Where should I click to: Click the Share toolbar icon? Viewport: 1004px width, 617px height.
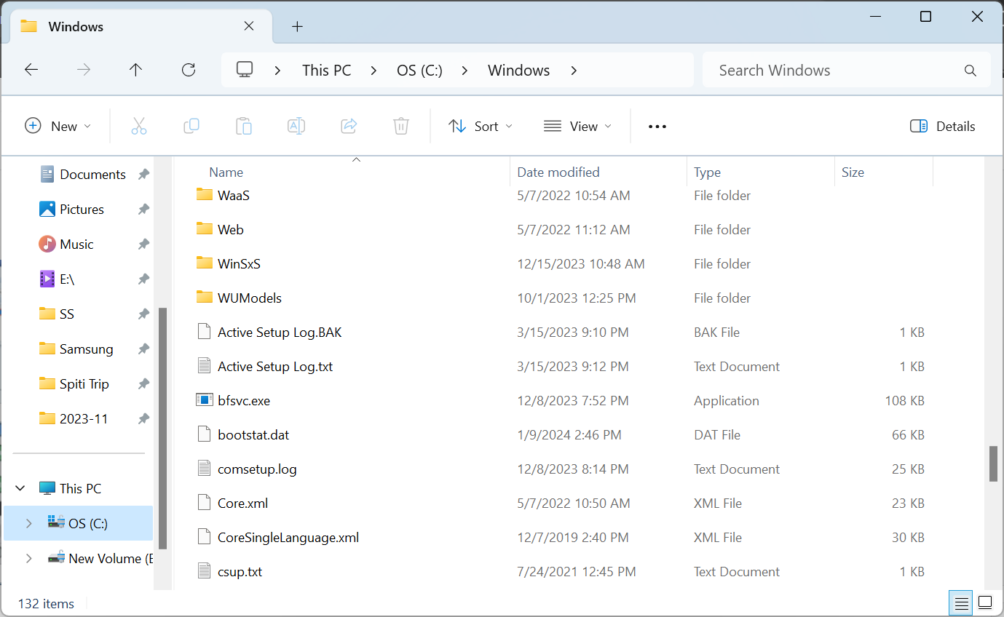[x=349, y=126]
